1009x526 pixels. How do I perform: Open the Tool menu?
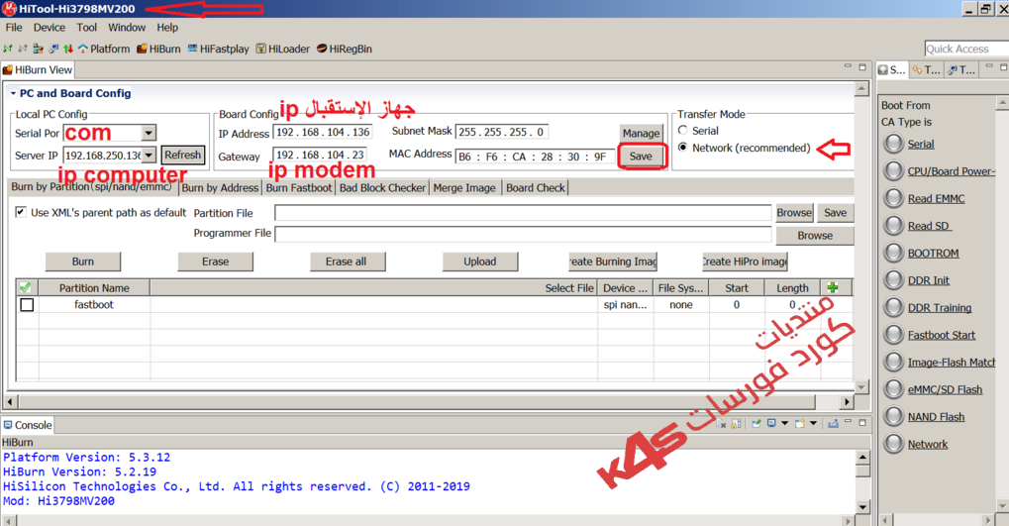[x=86, y=27]
